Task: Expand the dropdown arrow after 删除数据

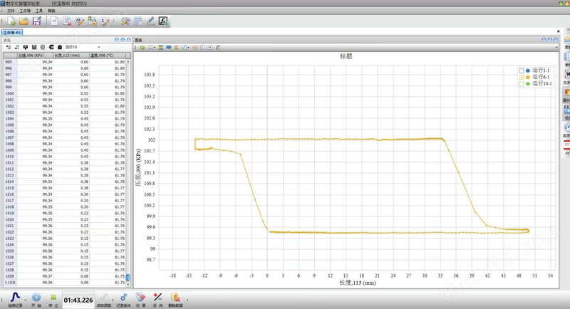Action: (x=187, y=300)
